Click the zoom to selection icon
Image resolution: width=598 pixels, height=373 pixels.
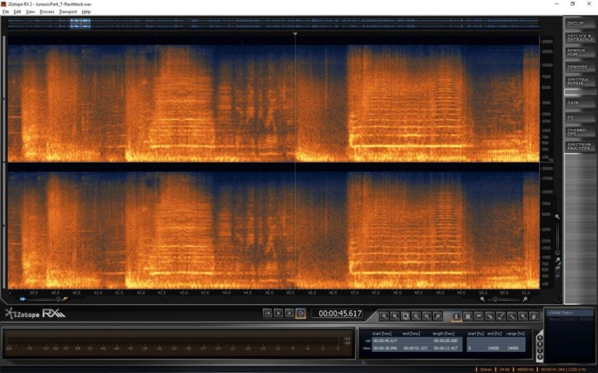(x=405, y=317)
